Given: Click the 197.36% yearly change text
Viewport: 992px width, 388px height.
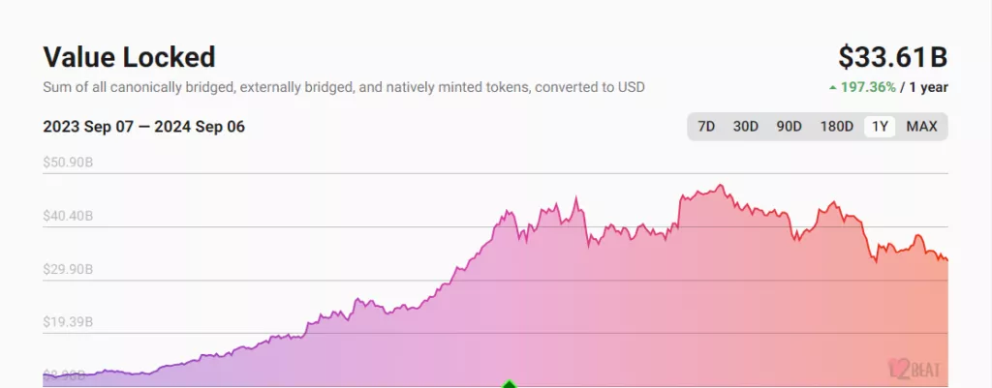Looking at the screenshot, I should 868,87.
